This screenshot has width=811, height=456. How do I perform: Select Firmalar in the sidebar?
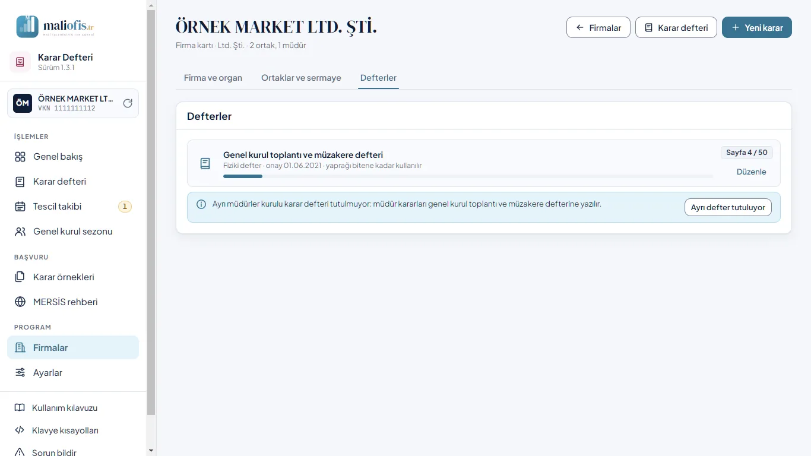73,348
